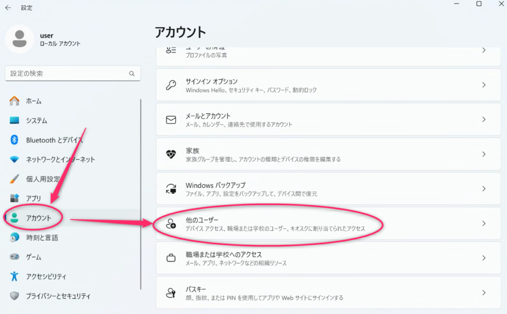Expand Windows バックアップ chevron arrow
Viewport: 507px width, 314px height.
pos(484,189)
